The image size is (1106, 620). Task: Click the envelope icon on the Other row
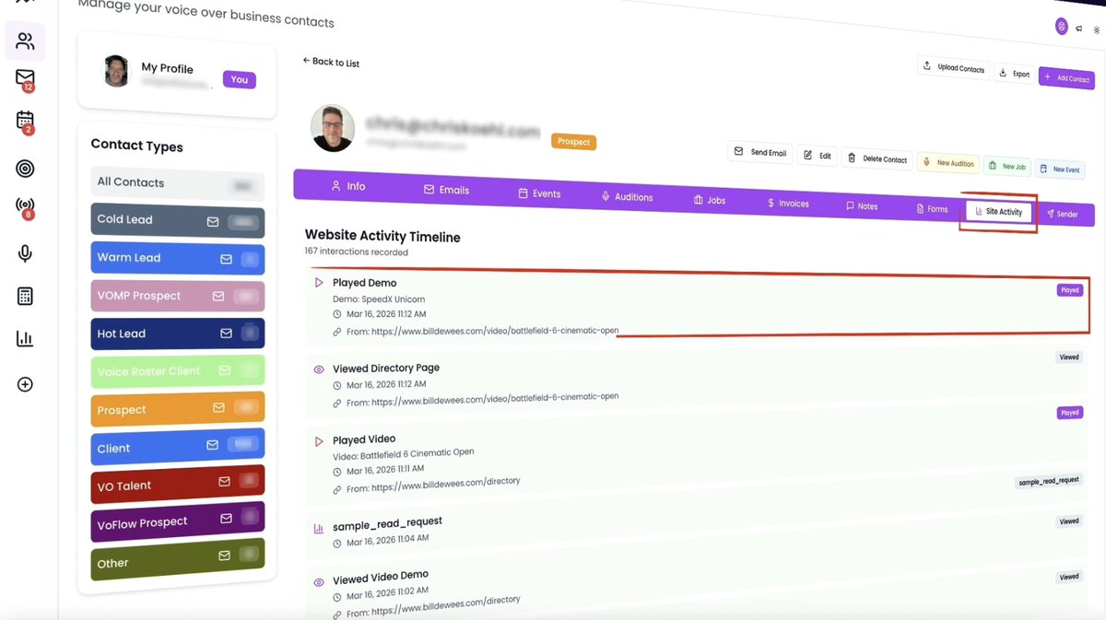224,556
